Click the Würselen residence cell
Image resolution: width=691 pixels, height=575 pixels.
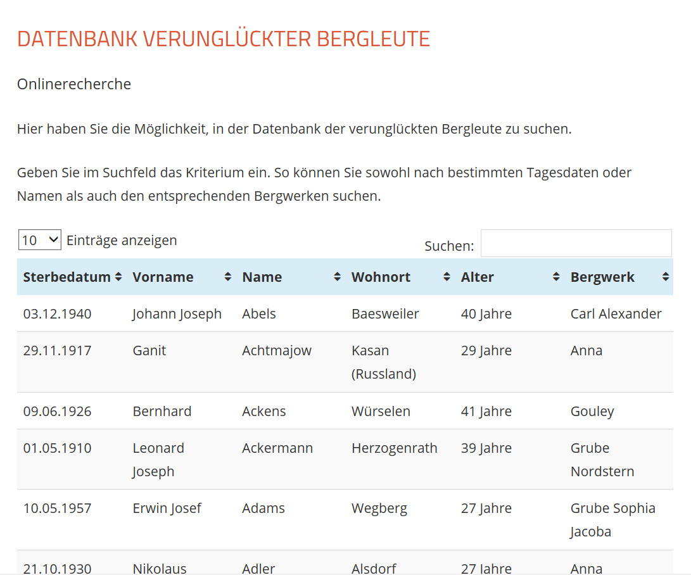pos(381,411)
